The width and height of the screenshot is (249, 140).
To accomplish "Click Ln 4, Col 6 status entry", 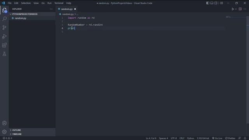I will (x=151, y=138).
